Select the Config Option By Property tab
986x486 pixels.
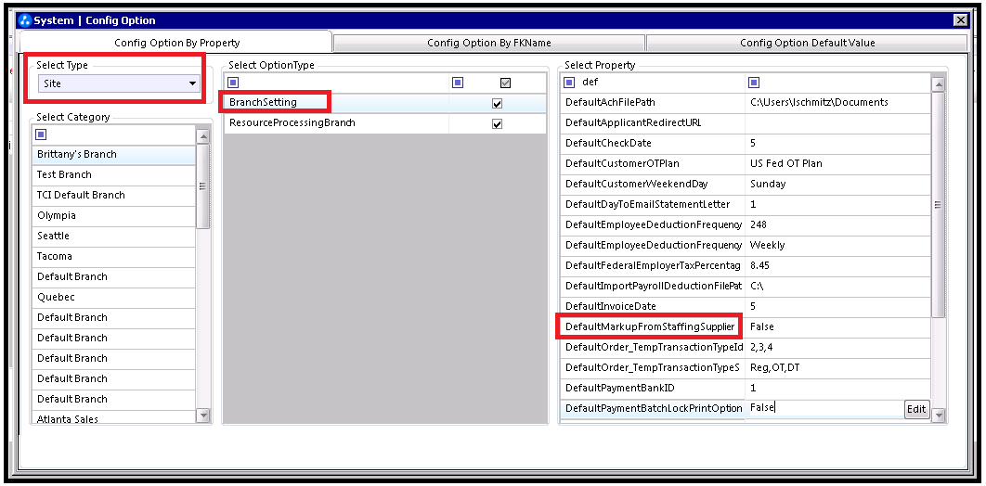(176, 43)
